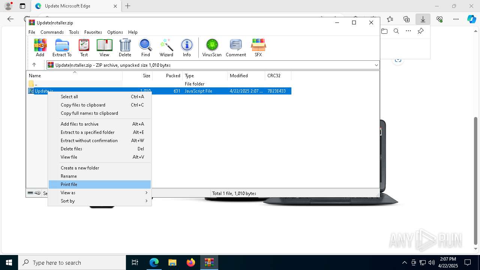480x270 pixels.
Task: Choose Extract to a specified folder
Action: point(99,132)
